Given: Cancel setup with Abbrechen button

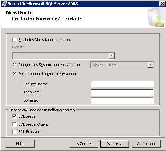Looking at the screenshot, I should click(146, 144).
